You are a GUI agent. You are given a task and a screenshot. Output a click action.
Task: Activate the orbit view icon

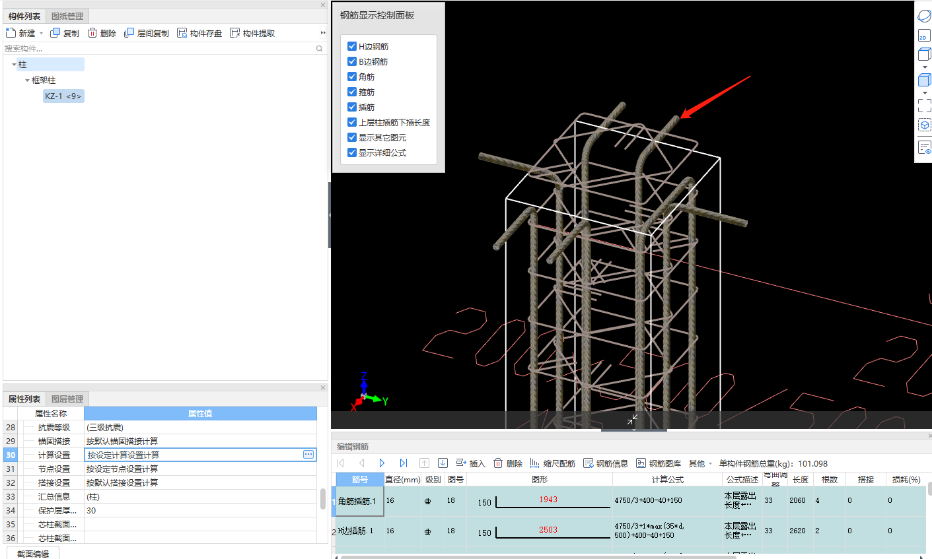[x=925, y=16]
